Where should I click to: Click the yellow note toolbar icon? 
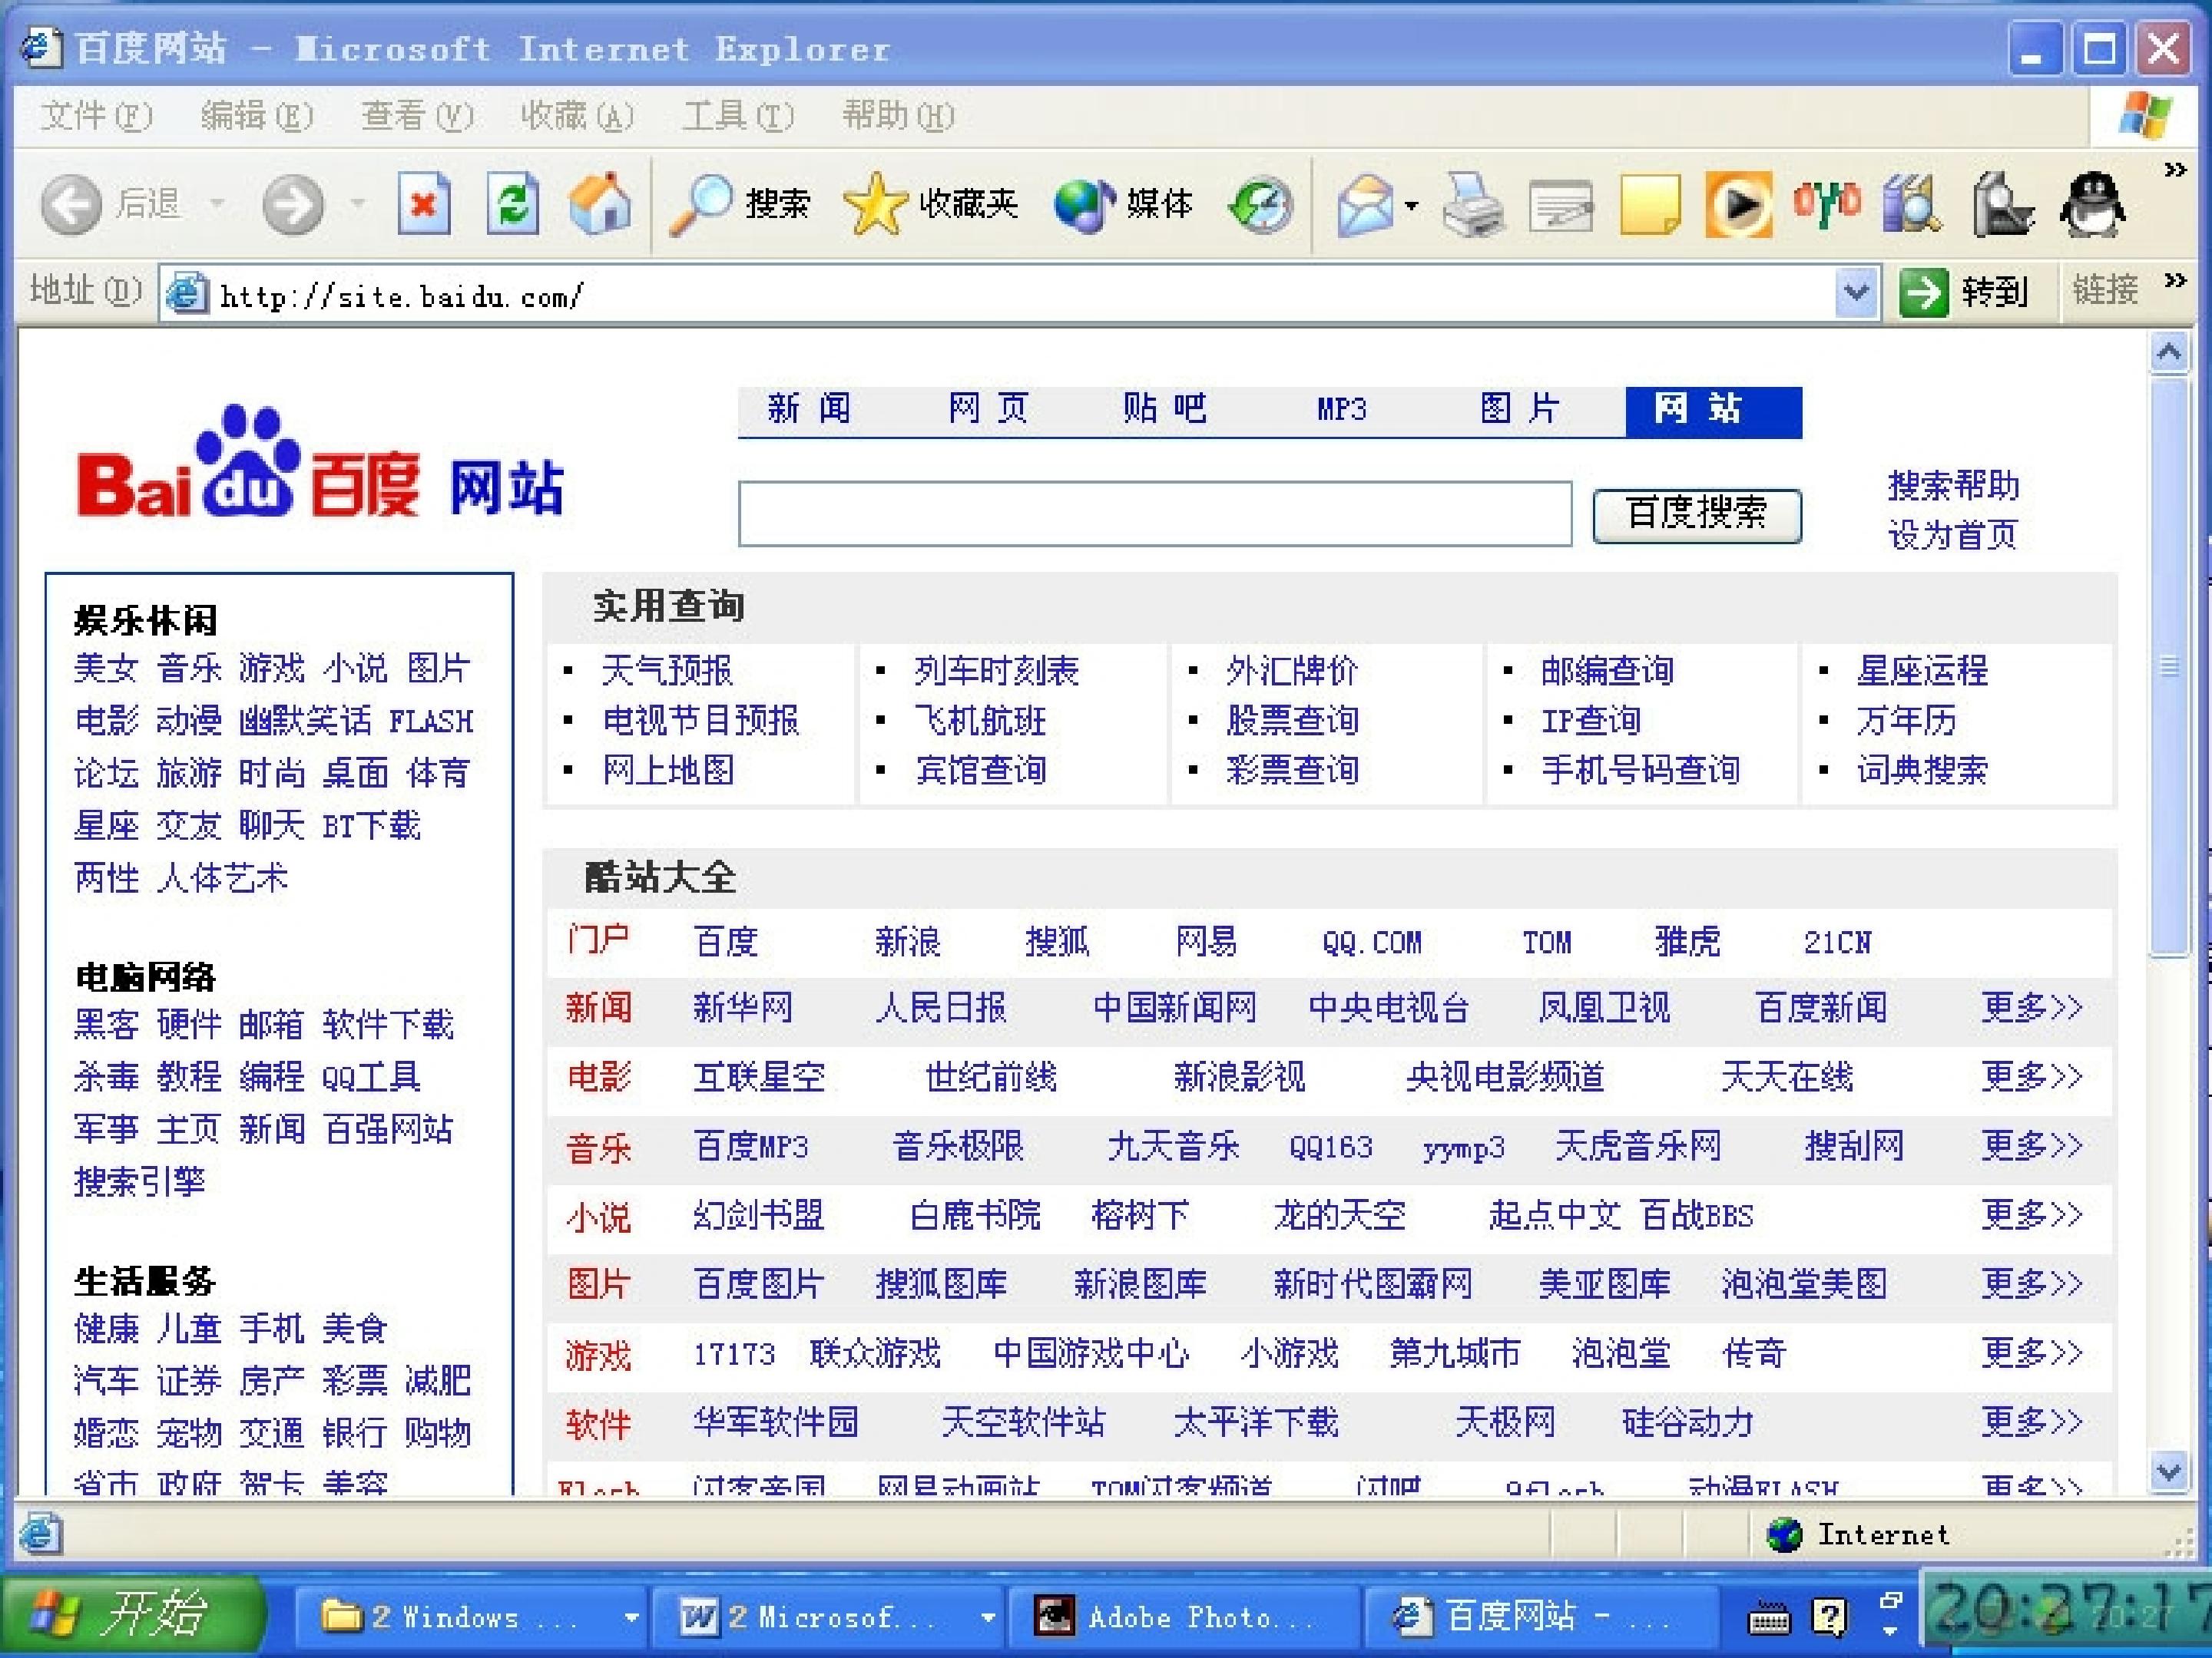click(1650, 205)
